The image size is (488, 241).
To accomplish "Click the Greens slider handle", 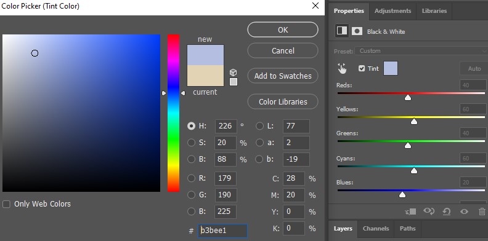I will (408, 146).
